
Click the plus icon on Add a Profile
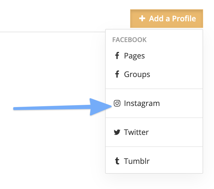pyautogui.click(x=142, y=19)
